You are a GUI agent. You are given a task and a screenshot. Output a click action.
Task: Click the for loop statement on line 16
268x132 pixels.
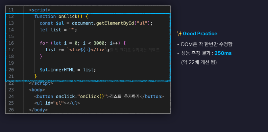click(83, 43)
